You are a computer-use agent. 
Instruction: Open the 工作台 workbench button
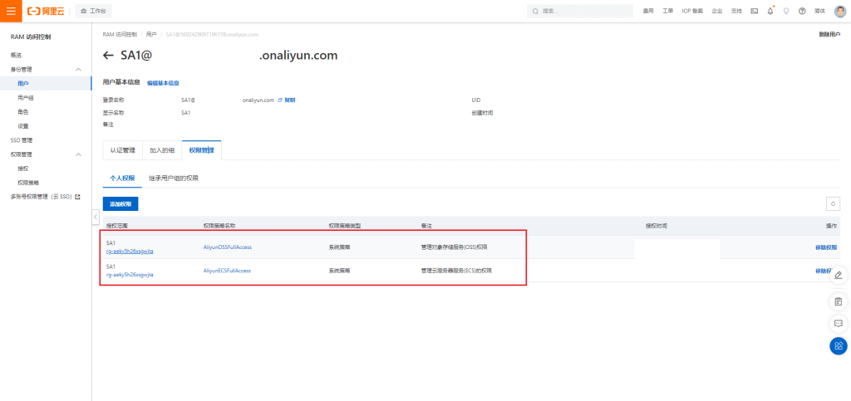tap(93, 11)
